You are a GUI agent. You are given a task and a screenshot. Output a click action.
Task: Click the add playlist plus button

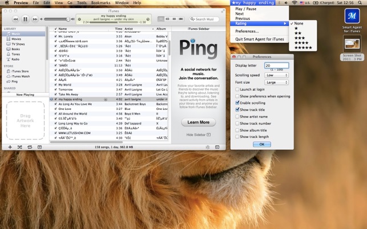pyautogui.click(x=10, y=147)
